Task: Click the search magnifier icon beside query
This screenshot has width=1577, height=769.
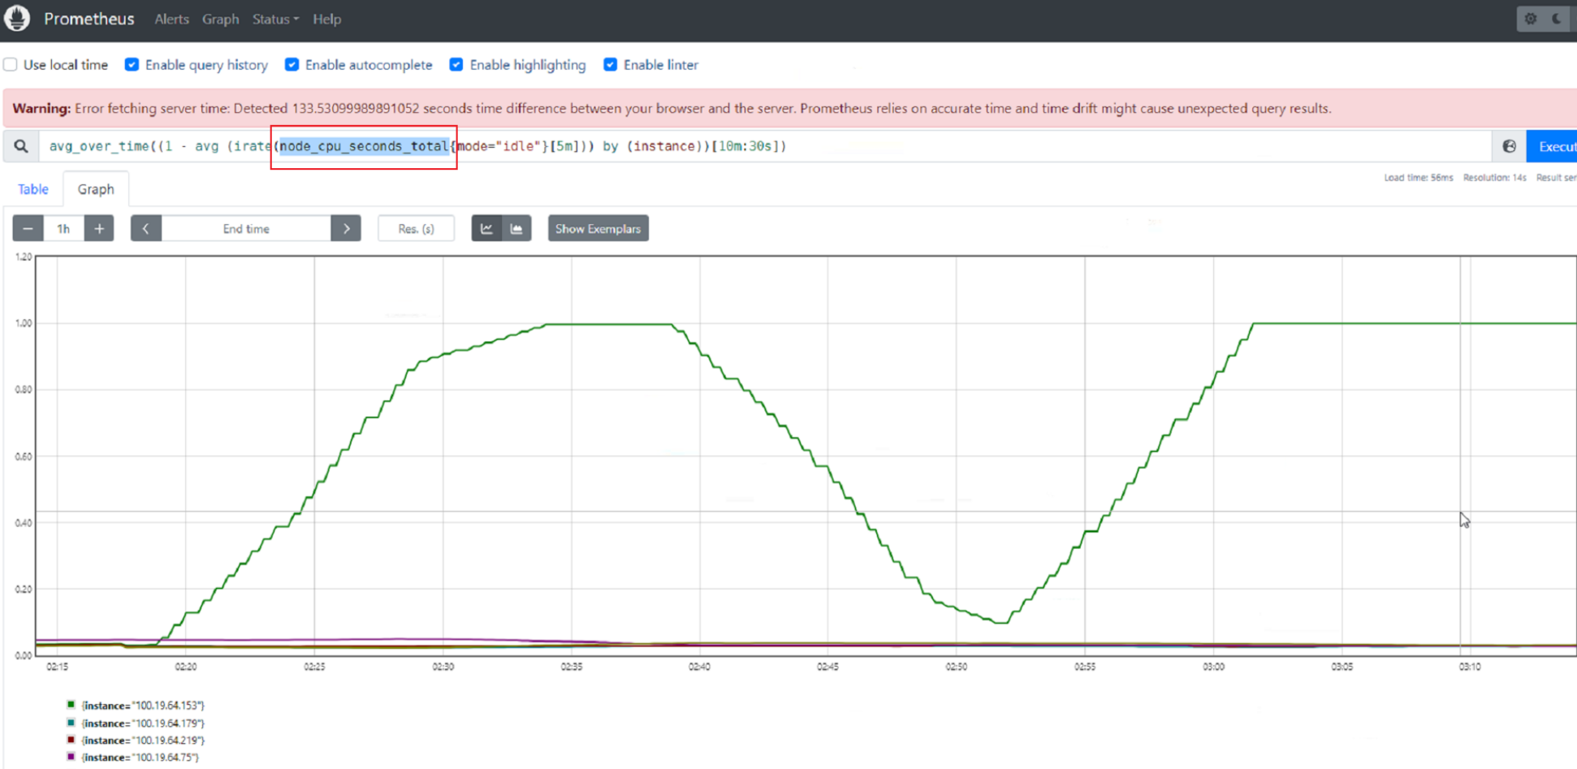Action: (21, 147)
